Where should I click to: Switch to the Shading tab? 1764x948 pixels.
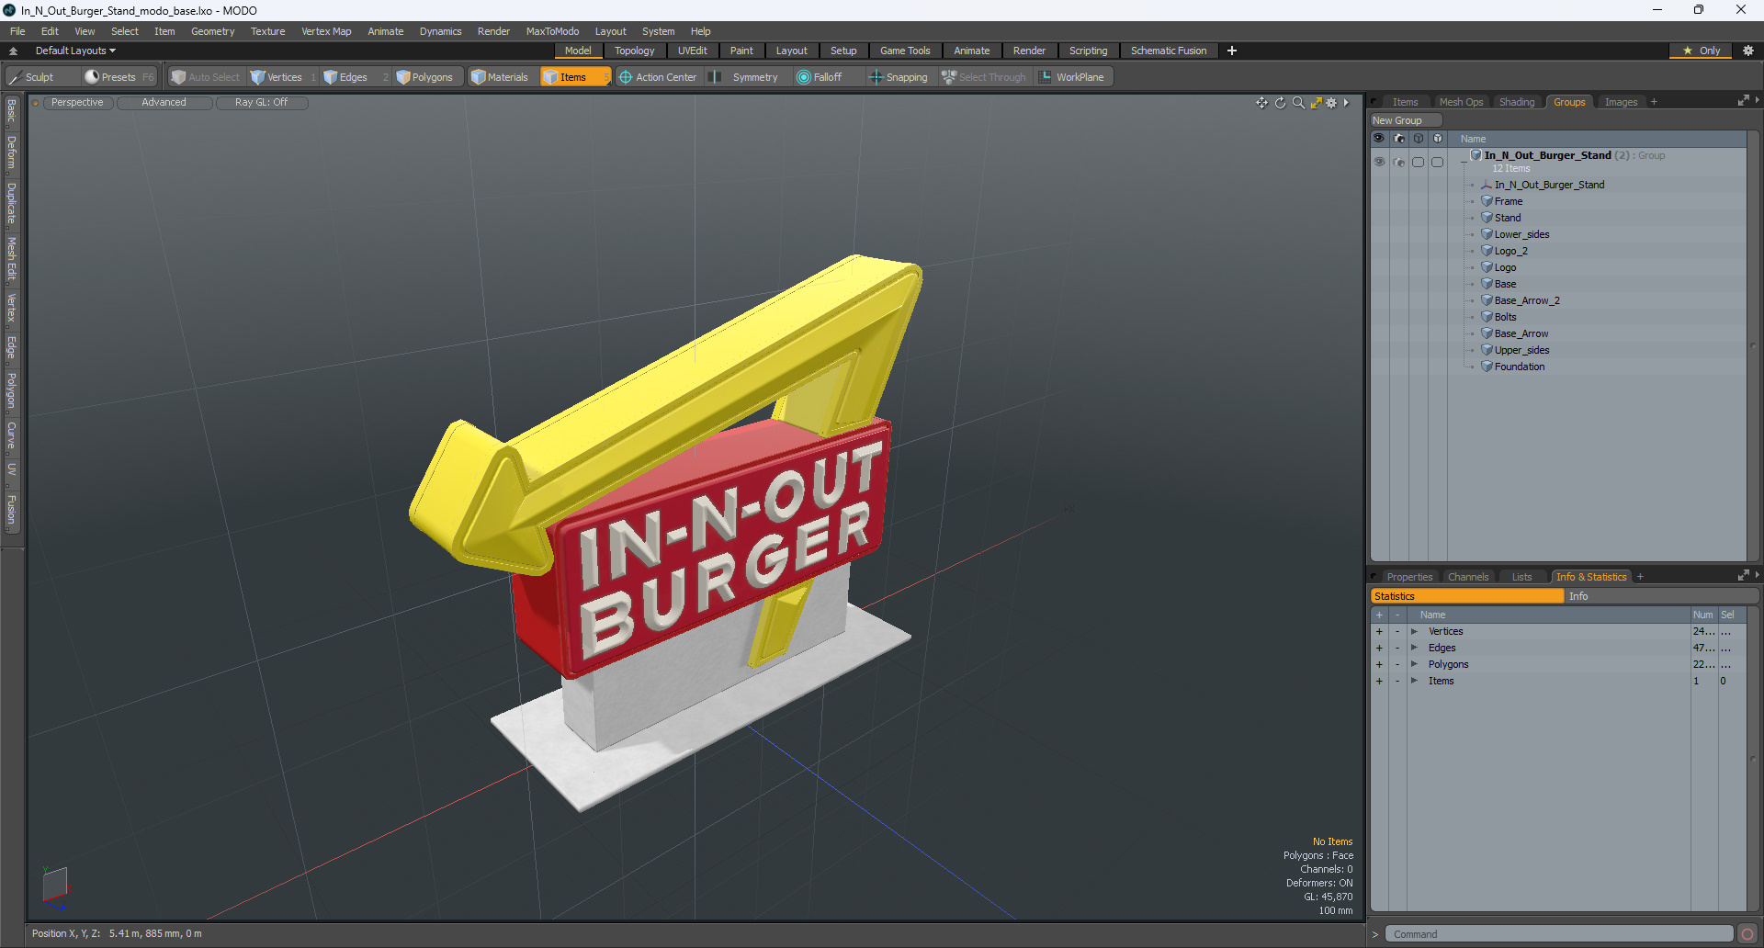pyautogui.click(x=1517, y=102)
